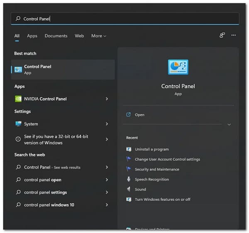Click in the search text field

[x=125, y=19]
